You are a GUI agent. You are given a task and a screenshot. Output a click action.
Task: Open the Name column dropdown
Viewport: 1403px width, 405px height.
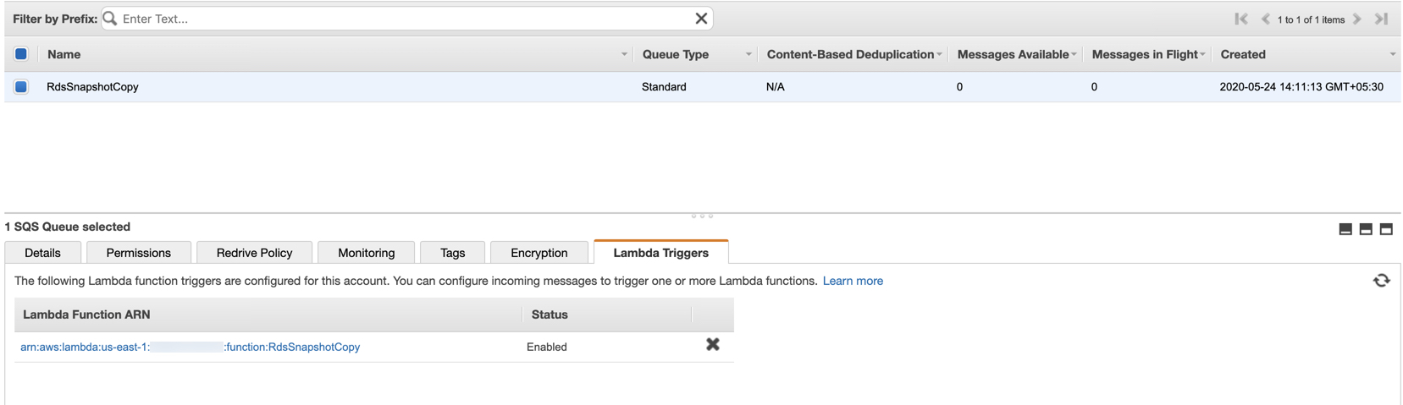[x=624, y=54]
